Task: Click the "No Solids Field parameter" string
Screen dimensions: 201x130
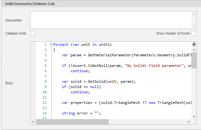Action: pyautogui.click(x=154, y=66)
